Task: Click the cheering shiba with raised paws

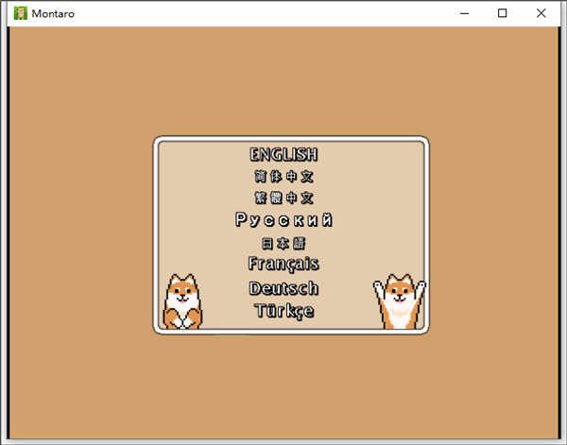Action: tap(400, 301)
